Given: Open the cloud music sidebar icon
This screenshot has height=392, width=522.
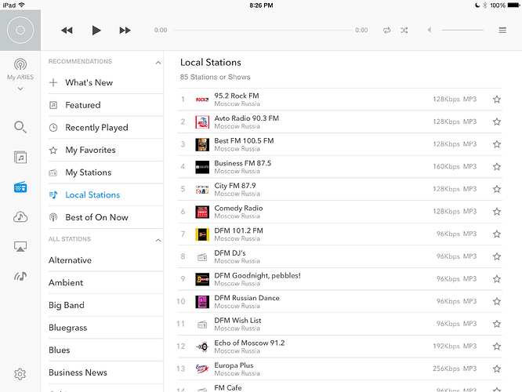Looking at the screenshot, I should tap(20, 217).
